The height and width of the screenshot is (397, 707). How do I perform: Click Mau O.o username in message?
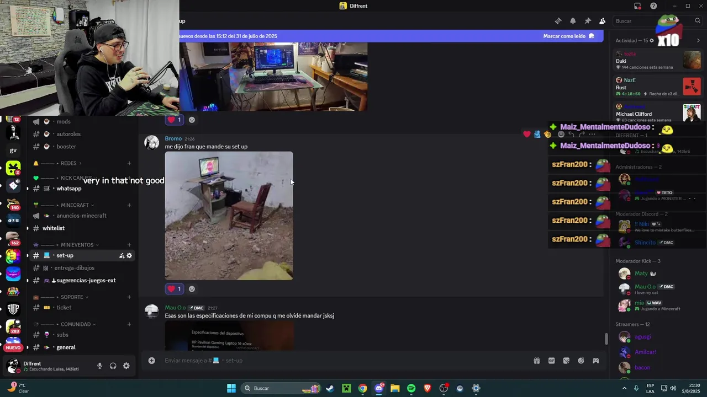click(x=175, y=308)
